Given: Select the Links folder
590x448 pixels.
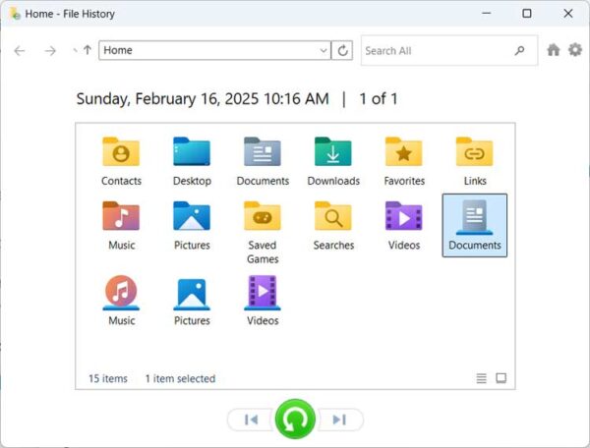Looking at the screenshot, I should pos(475,161).
